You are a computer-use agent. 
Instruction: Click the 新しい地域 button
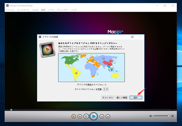(122, 98)
